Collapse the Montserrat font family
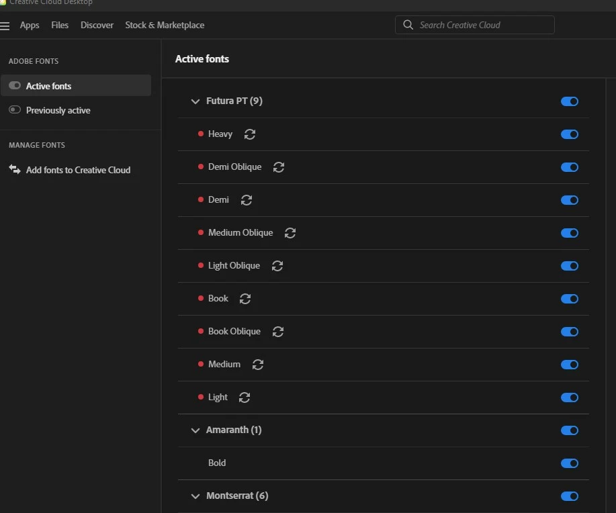Image resolution: width=616 pixels, height=513 pixels. 195,496
